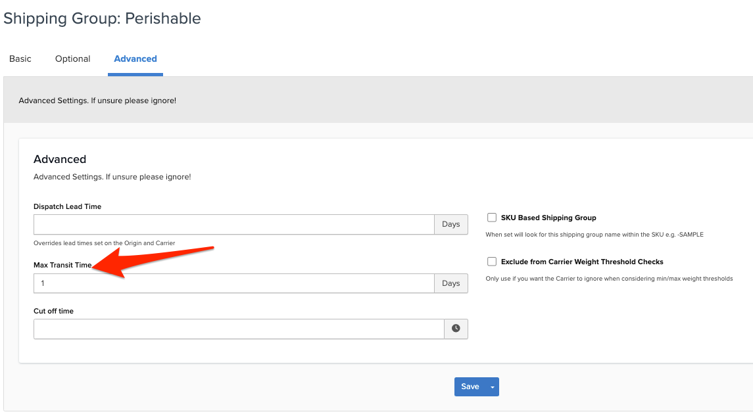The width and height of the screenshot is (753, 420).
Task: Click the 'Advanced' section heading in the card
Action: point(60,159)
